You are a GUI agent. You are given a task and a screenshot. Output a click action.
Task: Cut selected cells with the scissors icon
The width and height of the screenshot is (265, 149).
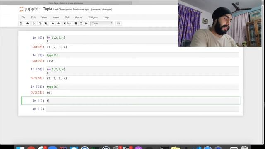click(x=34, y=24)
